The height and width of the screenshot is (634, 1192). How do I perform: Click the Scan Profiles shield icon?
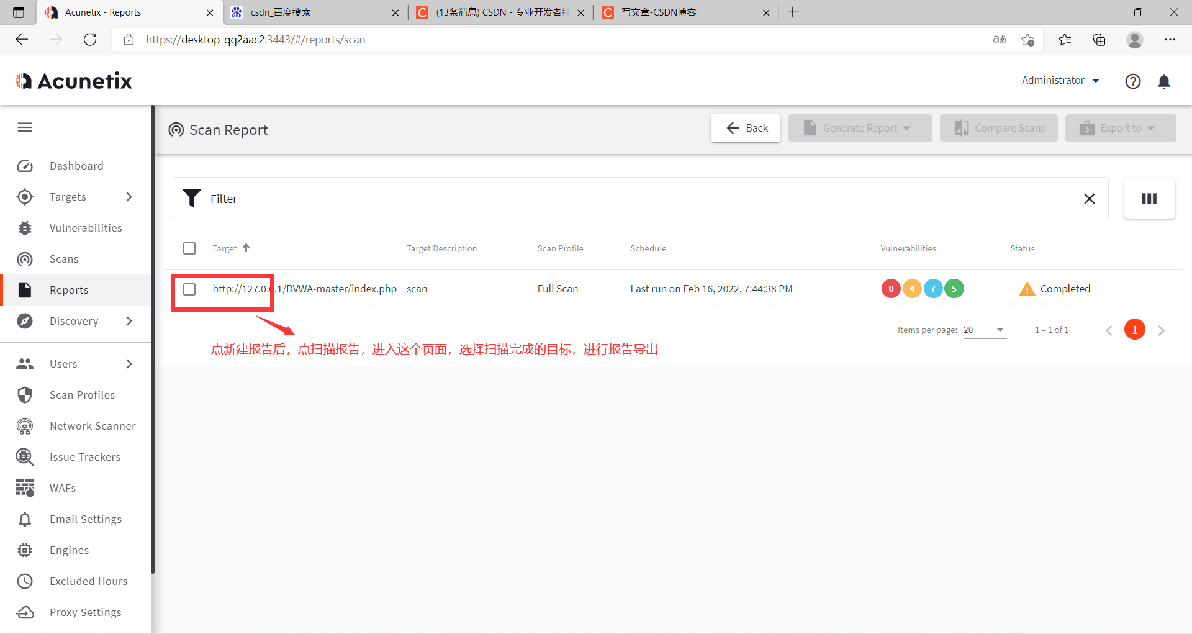(25, 395)
